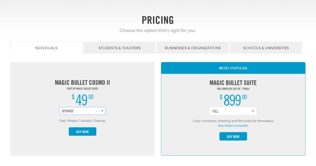This screenshot has width=316, height=166.
Task: Click the arrow on the Full selector
Action: coord(253,111)
